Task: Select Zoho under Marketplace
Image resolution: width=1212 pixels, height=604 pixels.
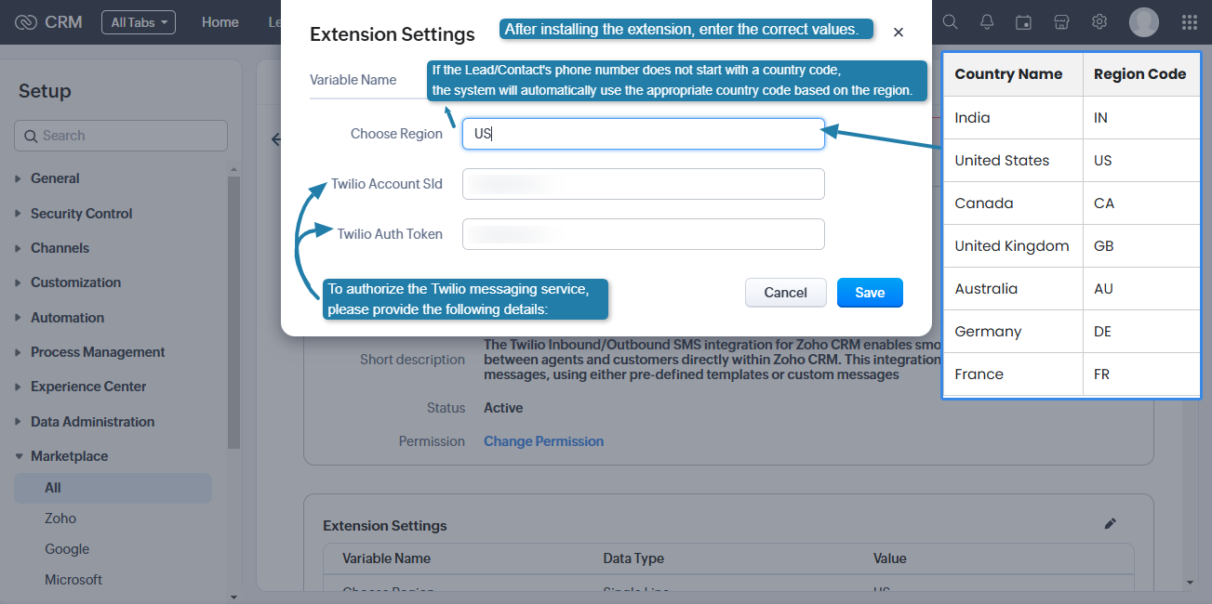Action: [x=60, y=519]
